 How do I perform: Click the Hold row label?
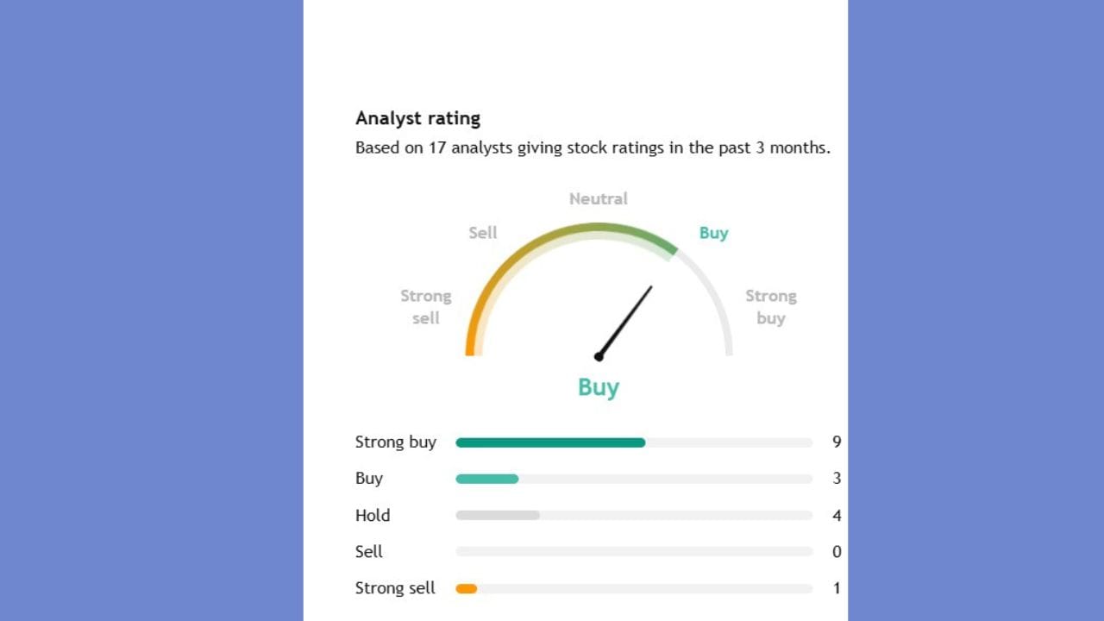(x=373, y=516)
